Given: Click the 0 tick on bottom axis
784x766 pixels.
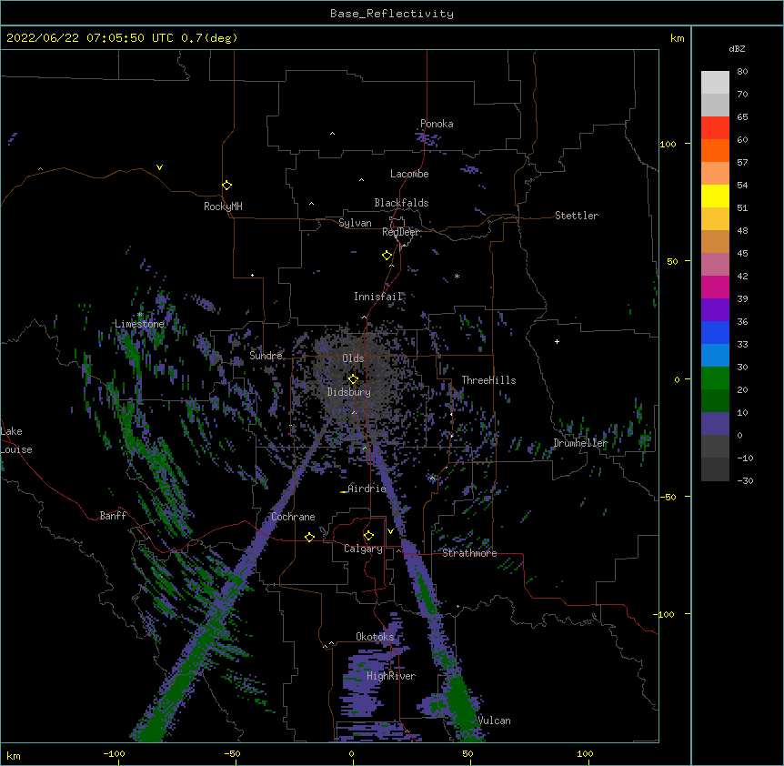Looking at the screenshot, I should [x=351, y=753].
